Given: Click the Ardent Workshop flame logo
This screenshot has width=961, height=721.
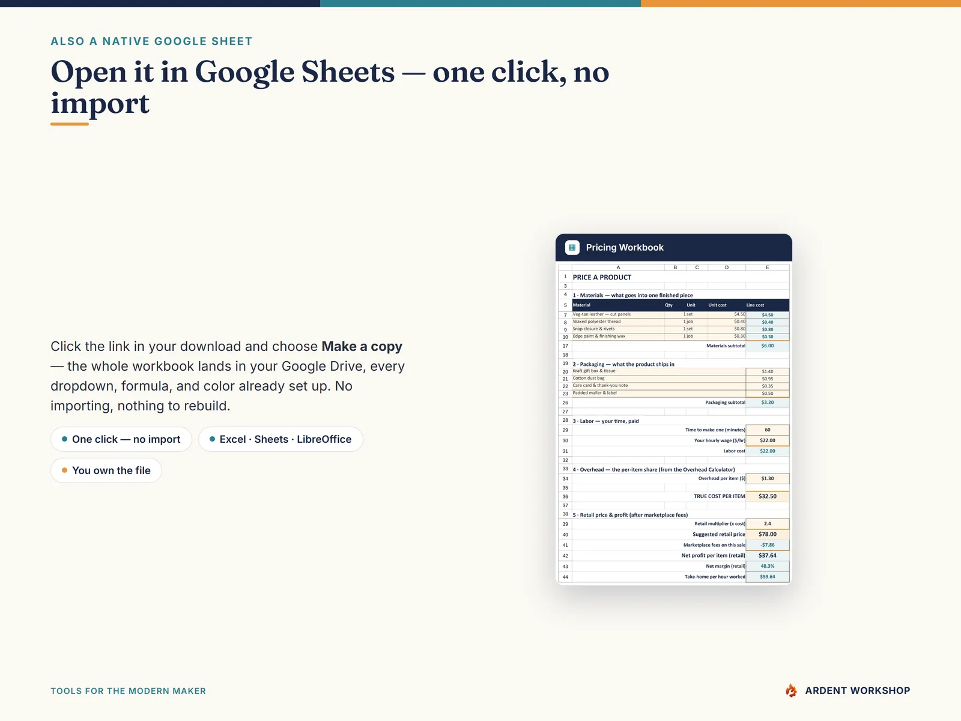Looking at the screenshot, I should [792, 690].
